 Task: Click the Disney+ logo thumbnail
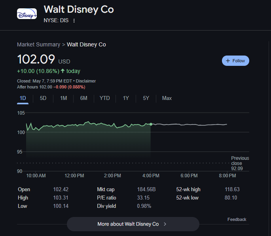point(27,14)
